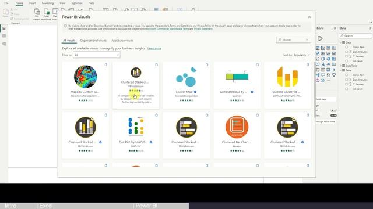The width and height of the screenshot is (373, 209).
Task: Open the Help ribbon tab
Action: coord(91,3)
